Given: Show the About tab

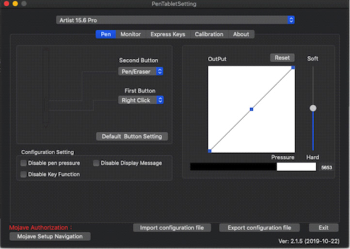Looking at the screenshot, I should pos(241,34).
